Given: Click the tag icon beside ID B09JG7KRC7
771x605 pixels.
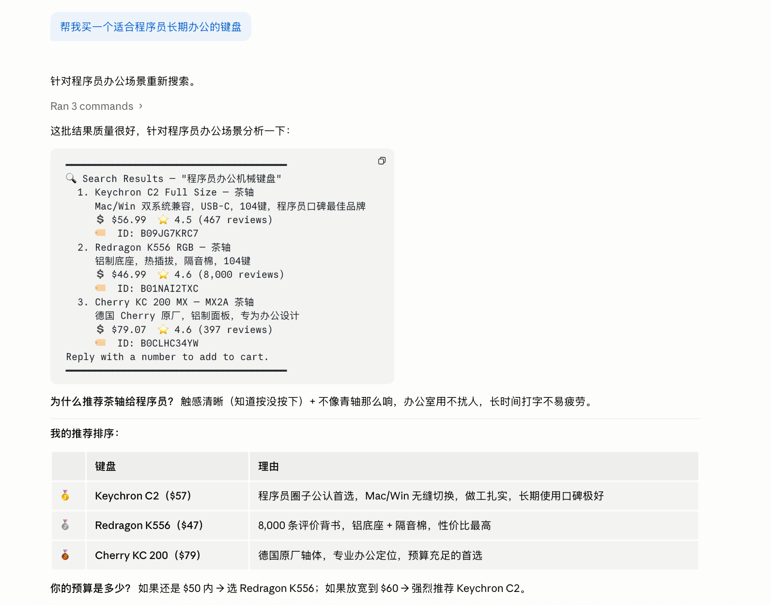Looking at the screenshot, I should coord(100,233).
